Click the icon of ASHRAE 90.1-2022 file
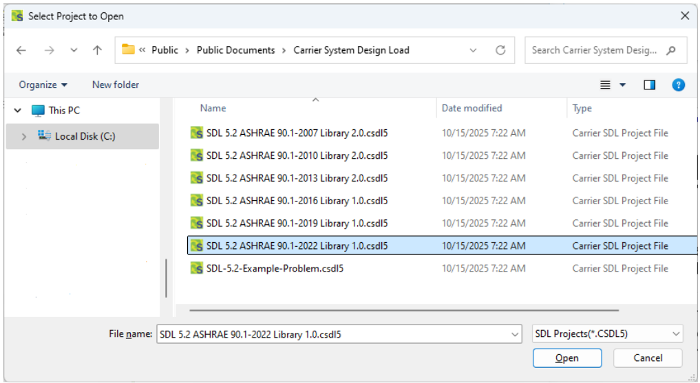The height and width of the screenshot is (383, 700). pyautogui.click(x=196, y=245)
